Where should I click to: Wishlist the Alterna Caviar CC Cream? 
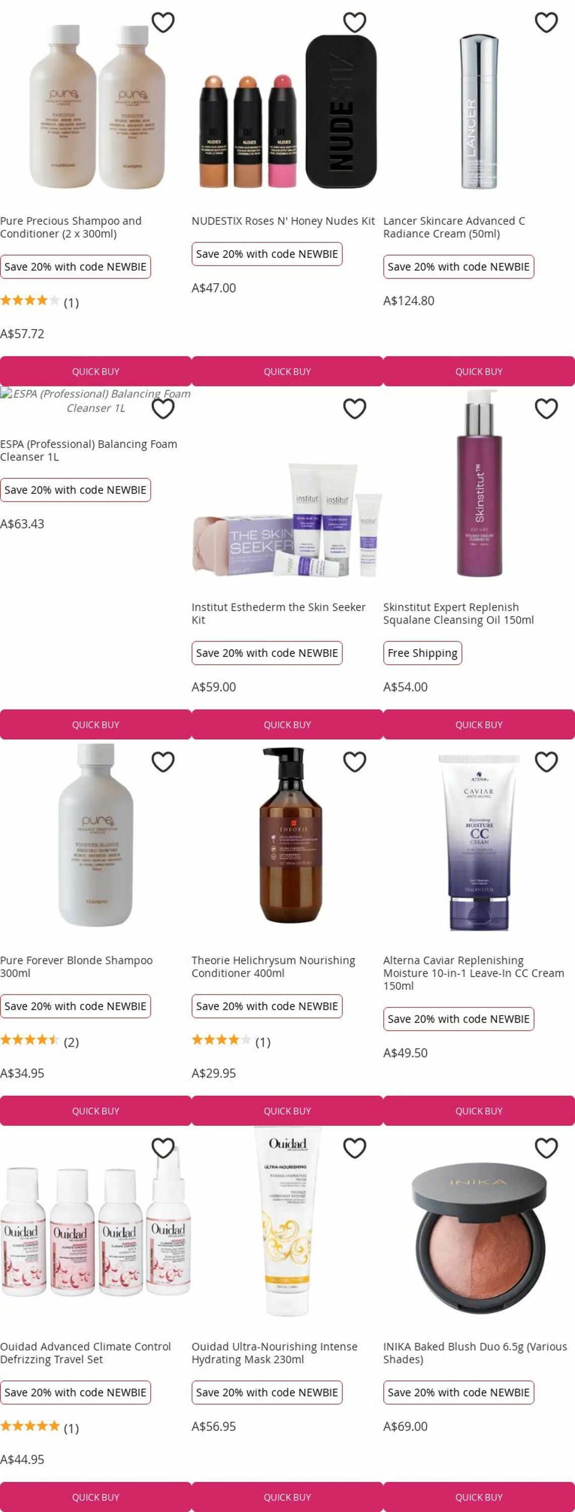(546, 762)
